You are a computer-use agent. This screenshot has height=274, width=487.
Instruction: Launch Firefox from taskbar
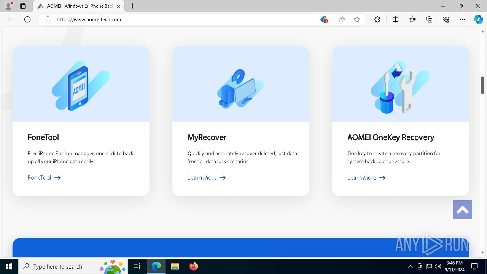pos(193,266)
